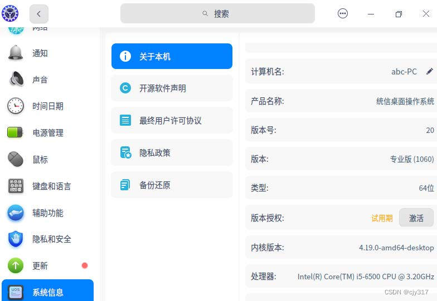
Task: Click the 试用期 trial status text
Action: (382, 218)
